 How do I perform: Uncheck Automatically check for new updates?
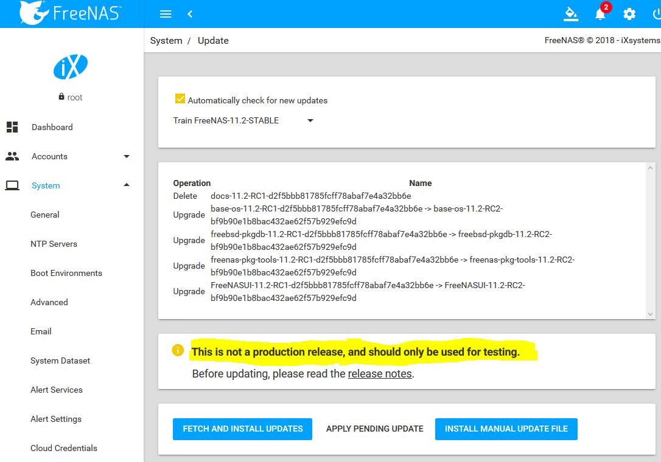180,100
